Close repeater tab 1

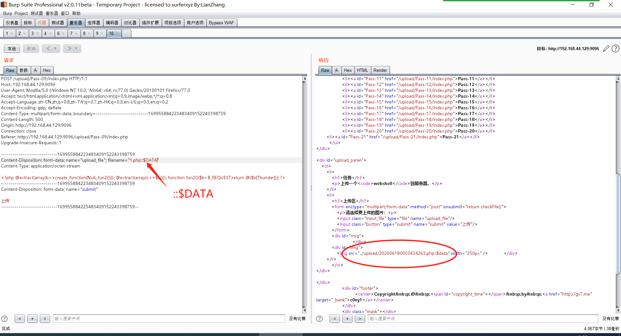click(x=12, y=34)
